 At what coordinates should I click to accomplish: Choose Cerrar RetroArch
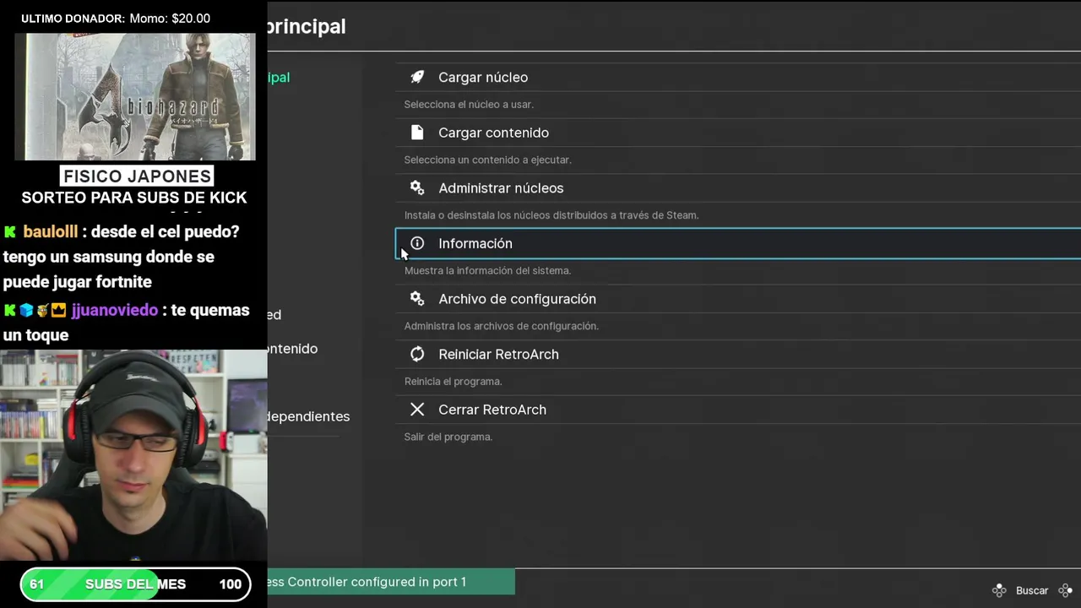(738, 410)
